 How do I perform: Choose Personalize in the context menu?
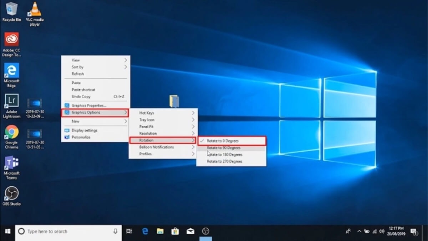pos(96,137)
